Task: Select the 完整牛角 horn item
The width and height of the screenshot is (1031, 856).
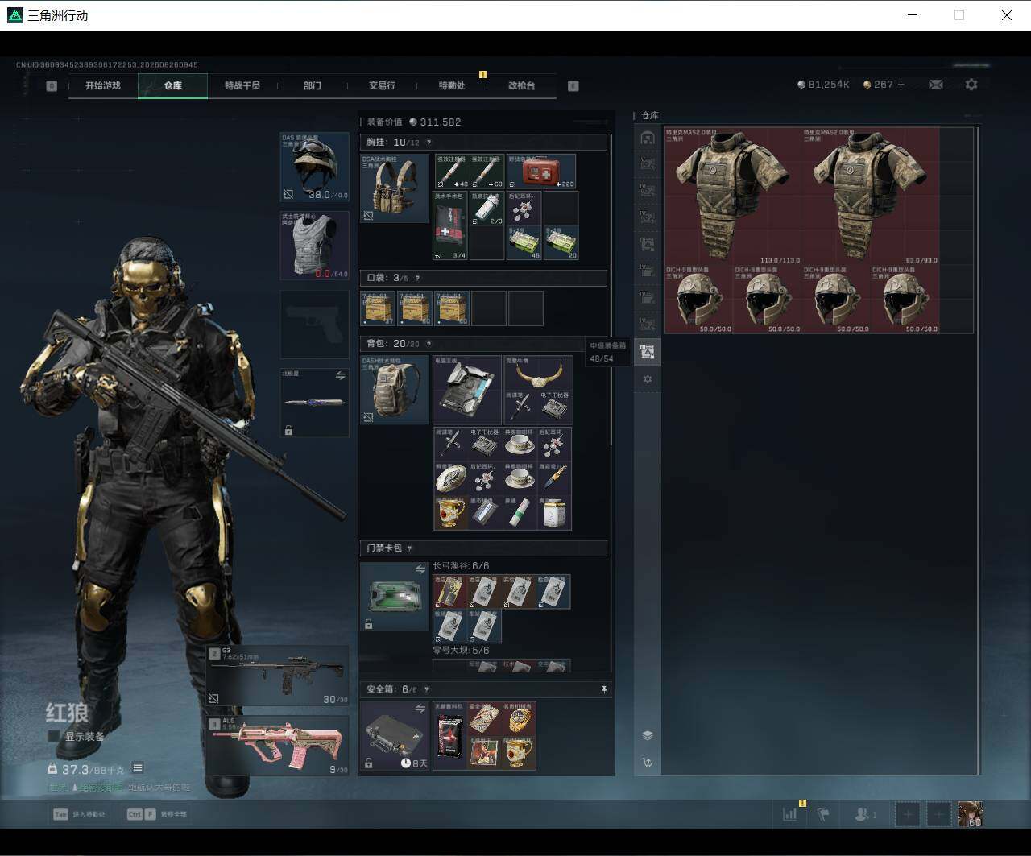Action: tap(538, 373)
